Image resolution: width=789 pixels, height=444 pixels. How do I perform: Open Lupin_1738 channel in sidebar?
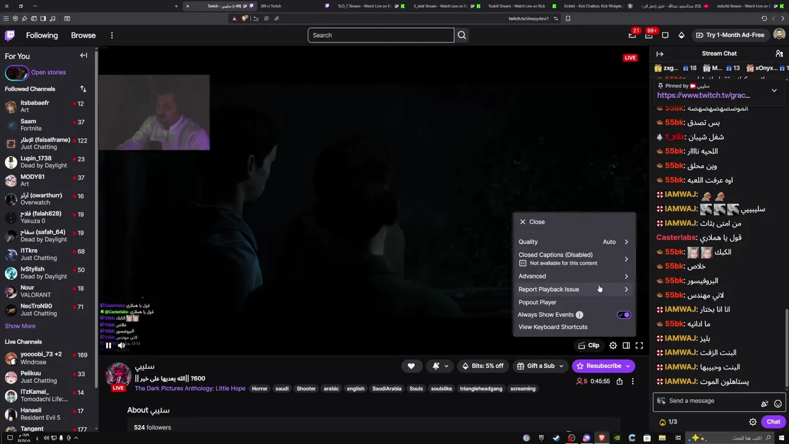[x=47, y=162]
